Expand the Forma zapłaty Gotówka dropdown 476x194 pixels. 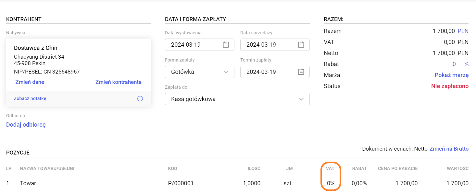point(226,72)
